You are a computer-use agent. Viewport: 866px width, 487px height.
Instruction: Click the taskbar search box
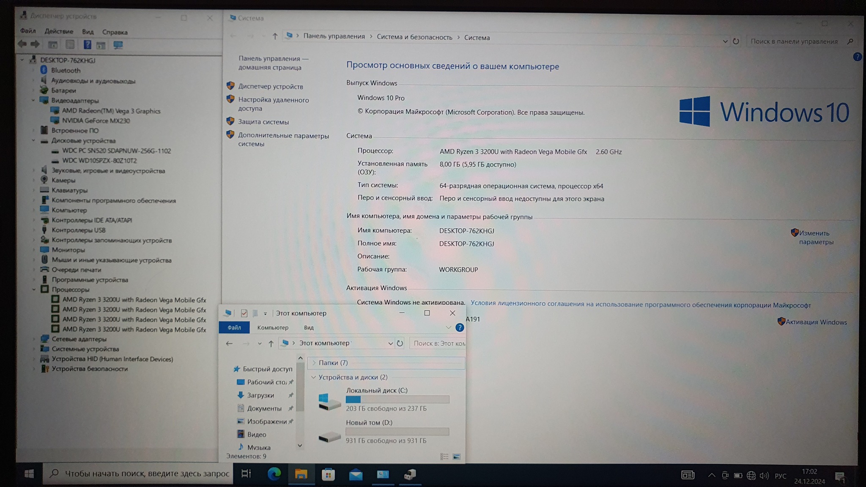point(140,473)
